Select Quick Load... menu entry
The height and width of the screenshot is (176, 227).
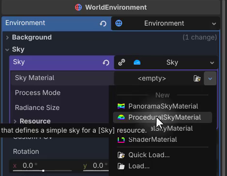tap(163, 155)
